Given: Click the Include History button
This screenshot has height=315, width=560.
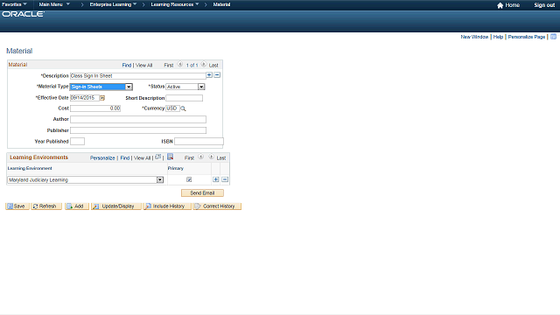Looking at the screenshot, I should point(167,206).
